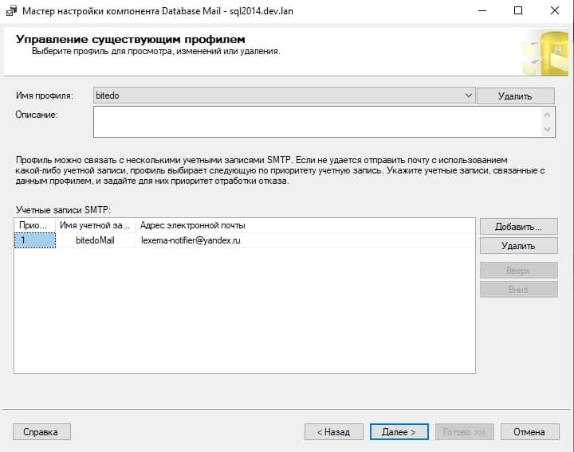Click the Добавить... button for SMTP accounts
Viewport: 574px width, 452px height.
click(x=519, y=227)
